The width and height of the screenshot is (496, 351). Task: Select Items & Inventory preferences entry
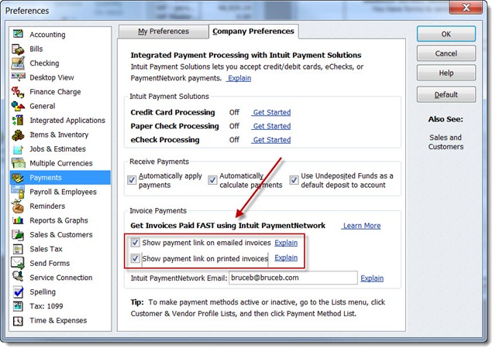click(60, 135)
